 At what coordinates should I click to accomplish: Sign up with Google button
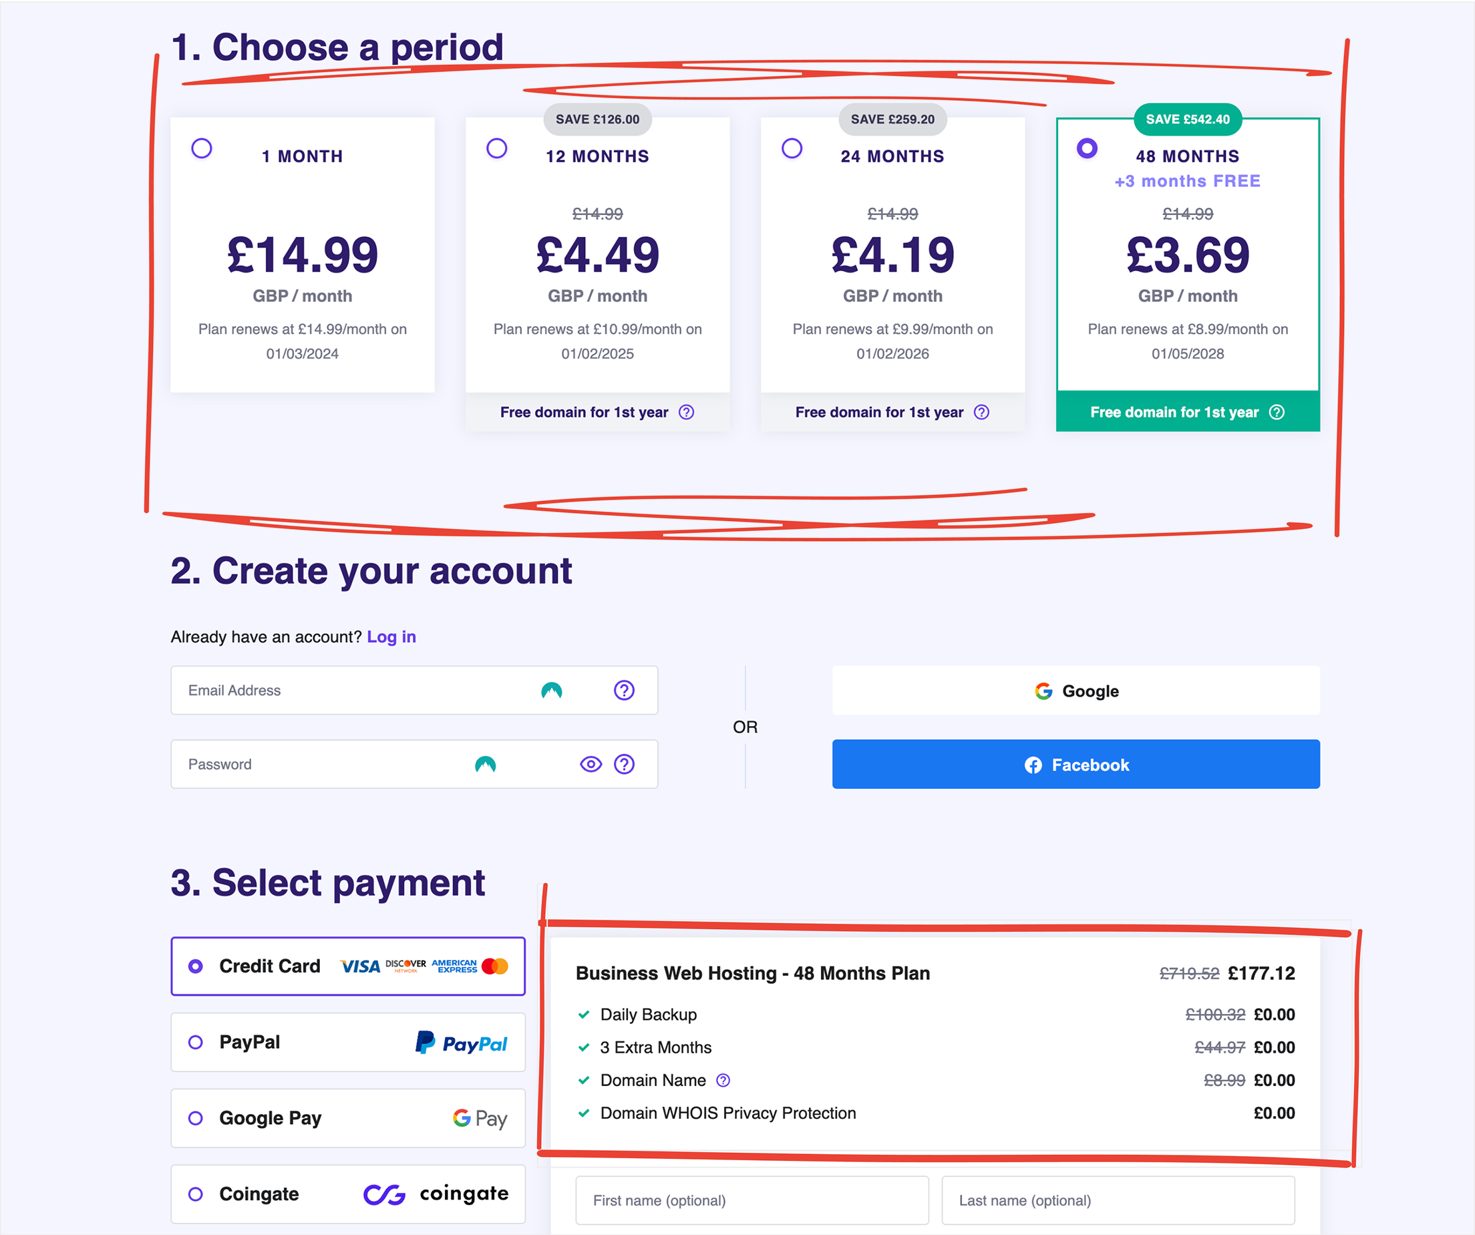1076,691
